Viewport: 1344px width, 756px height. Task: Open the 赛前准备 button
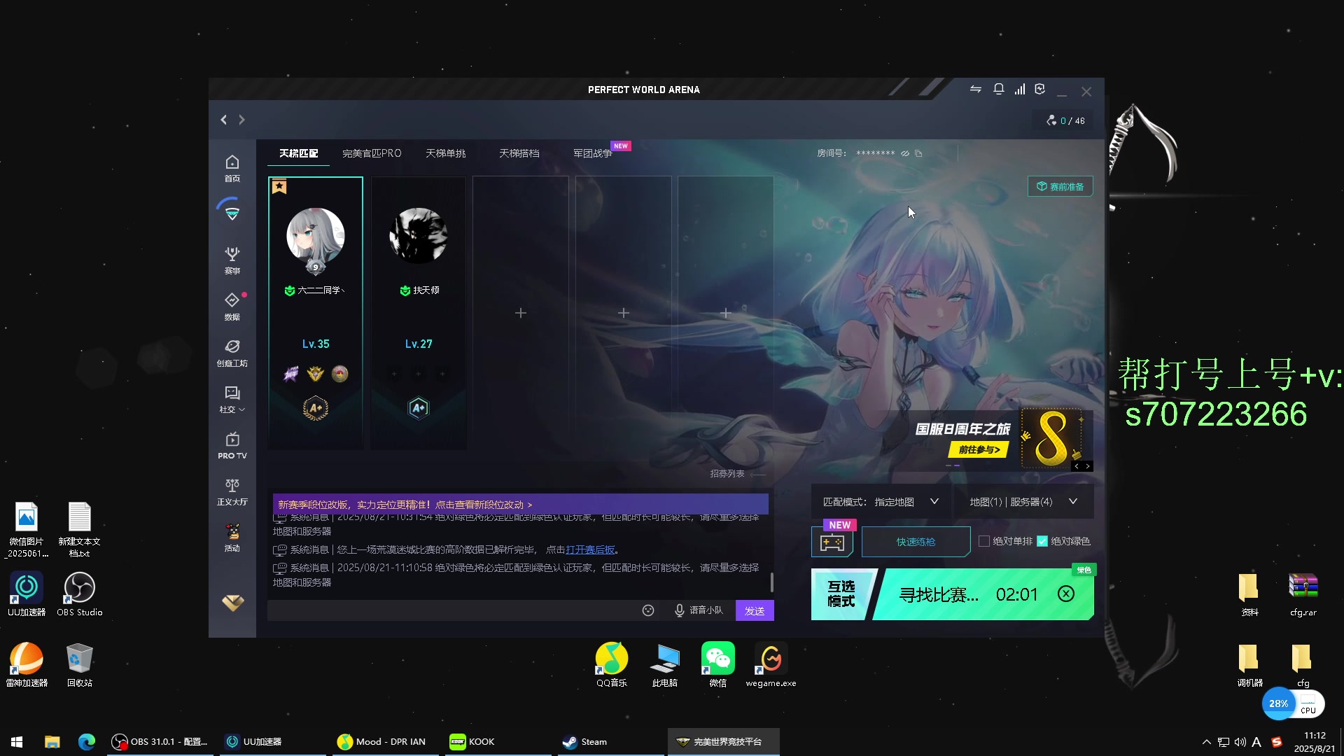pyautogui.click(x=1060, y=186)
